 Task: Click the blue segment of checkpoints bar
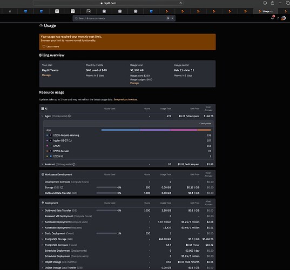(x=120, y=130)
